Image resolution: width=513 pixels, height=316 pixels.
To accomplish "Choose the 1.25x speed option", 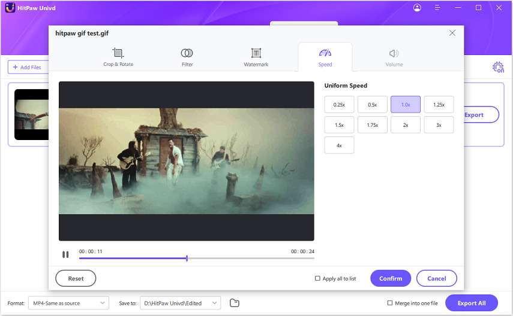I will click(439, 105).
